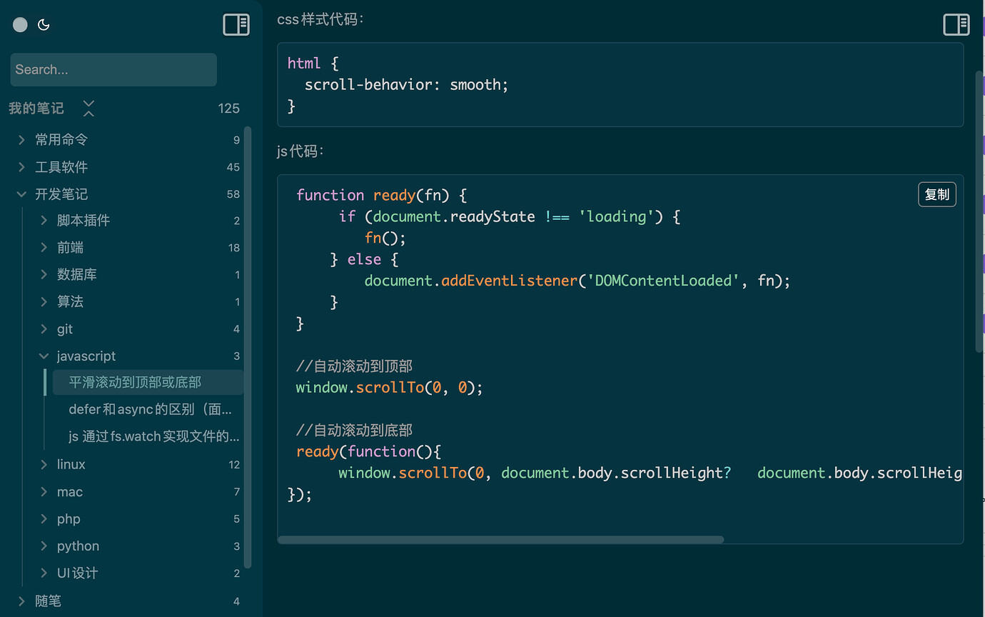Open the js 通过fs.watch note
985x617 pixels.
click(x=153, y=436)
